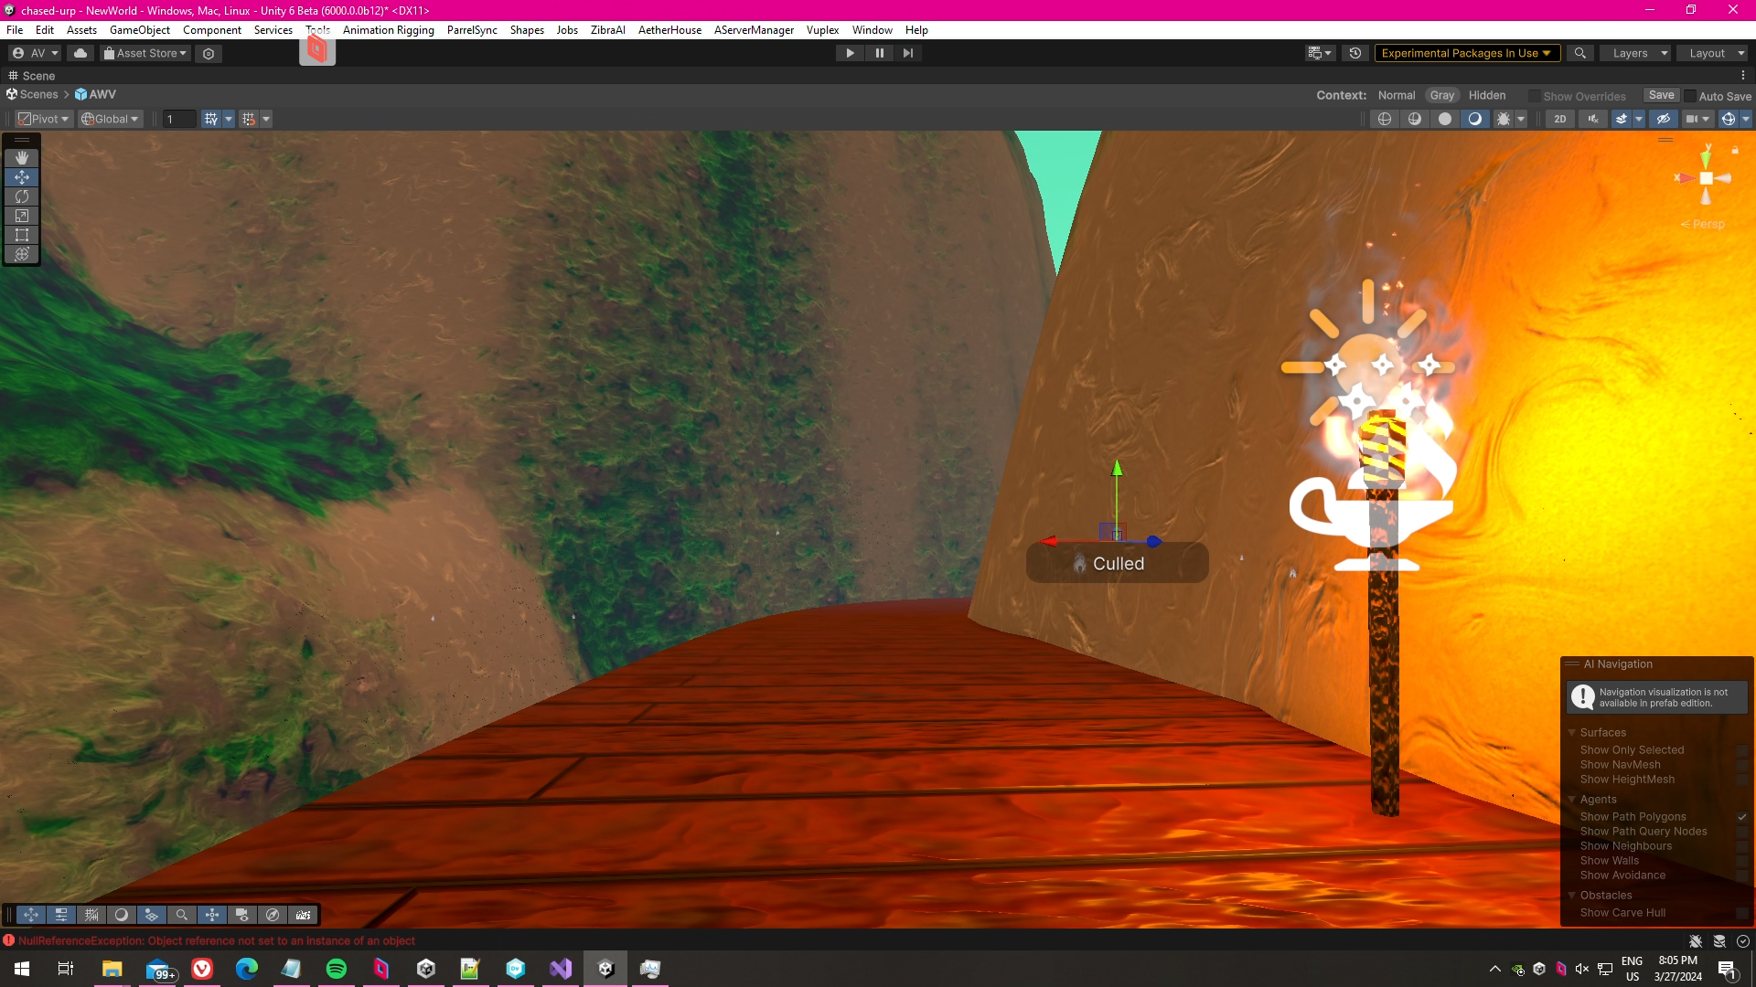Open the Animation Rigging menu
The image size is (1756, 987).
click(388, 30)
